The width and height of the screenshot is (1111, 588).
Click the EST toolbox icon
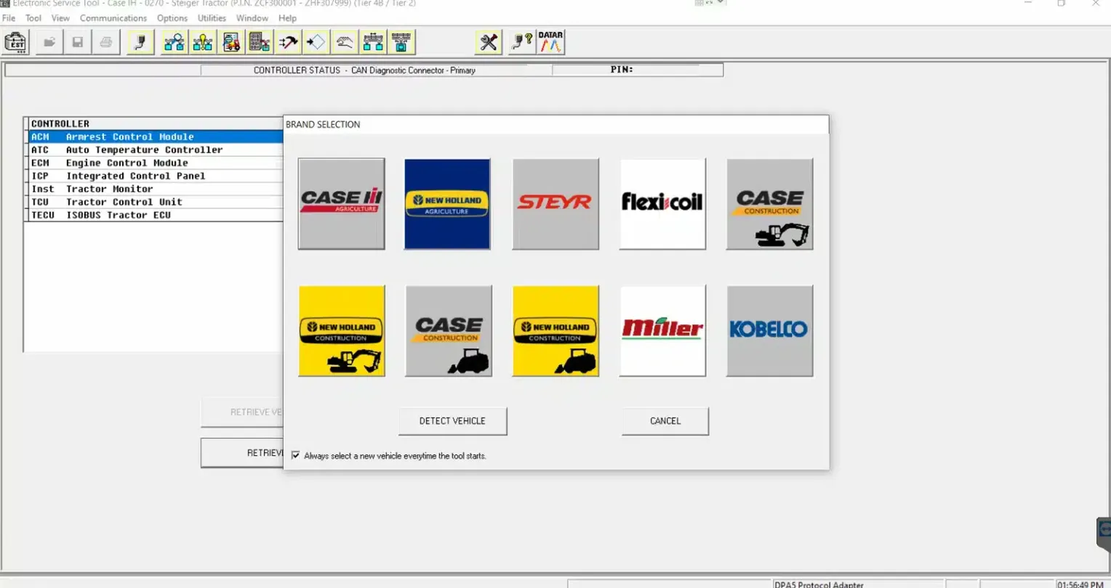click(15, 43)
